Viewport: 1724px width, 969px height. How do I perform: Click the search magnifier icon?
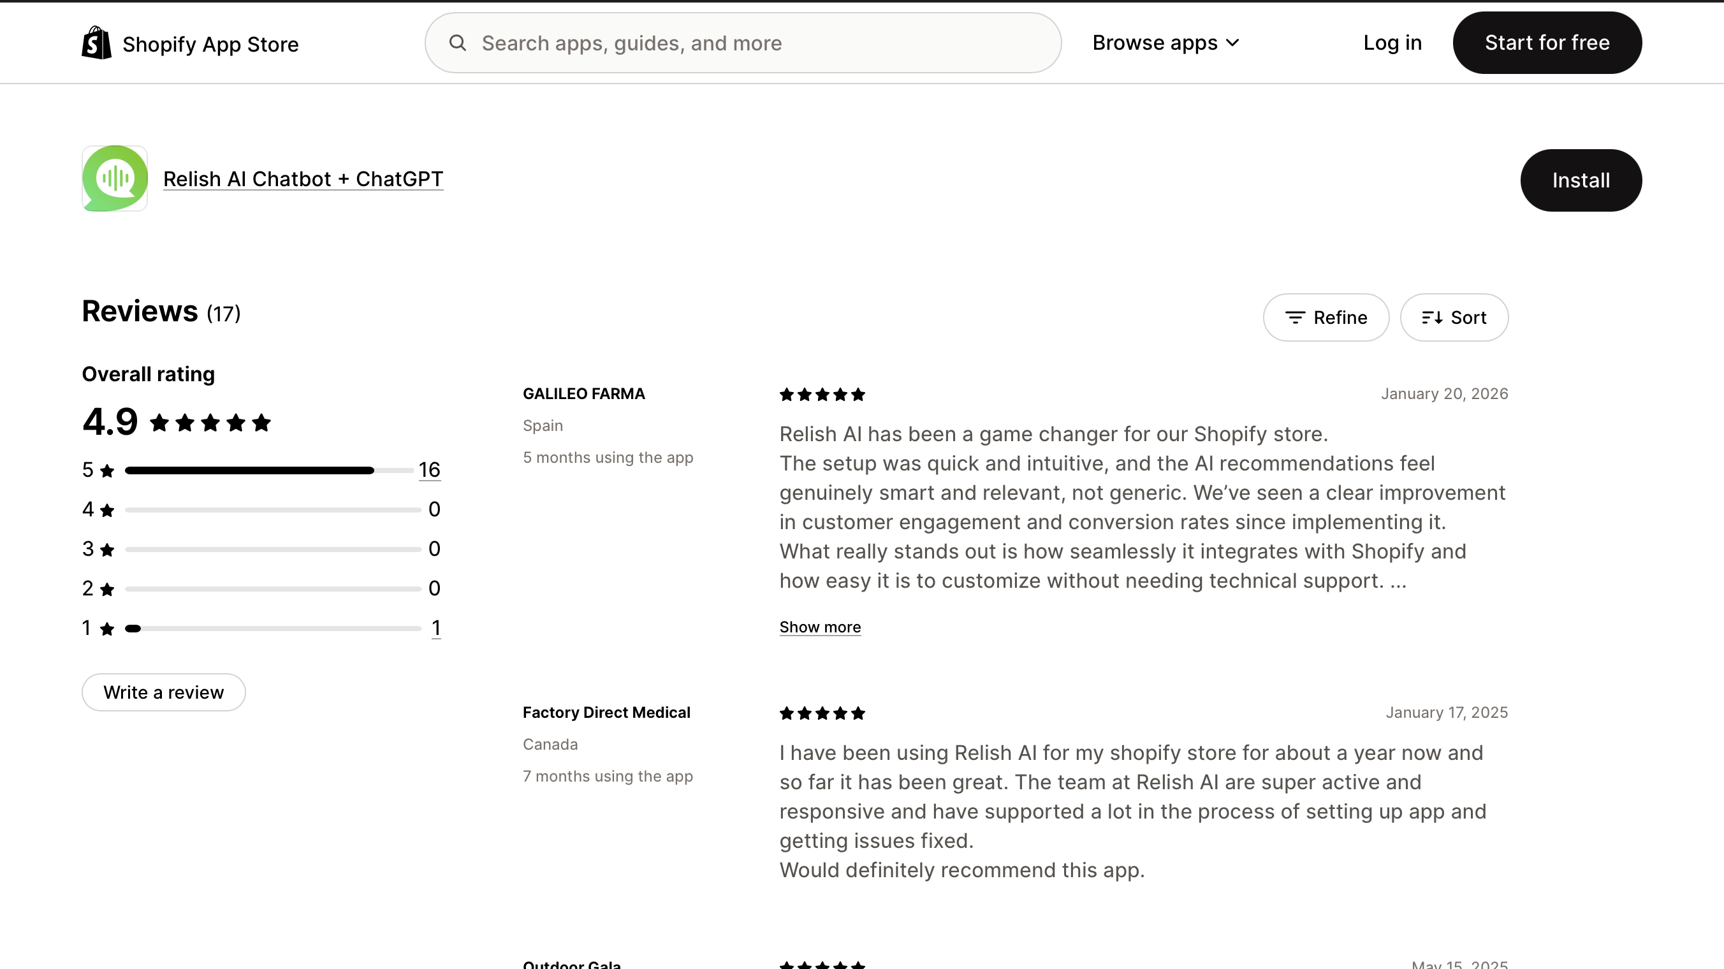pos(458,43)
